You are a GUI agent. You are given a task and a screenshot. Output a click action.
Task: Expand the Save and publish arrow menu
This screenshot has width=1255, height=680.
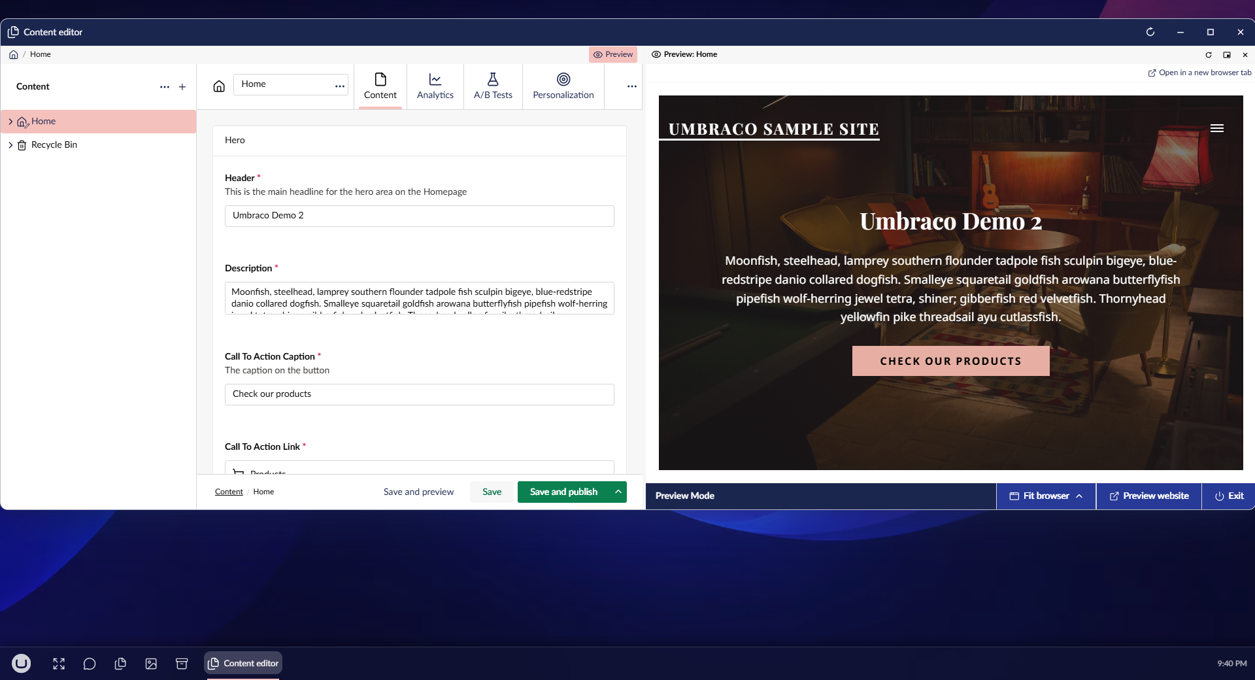tap(618, 492)
